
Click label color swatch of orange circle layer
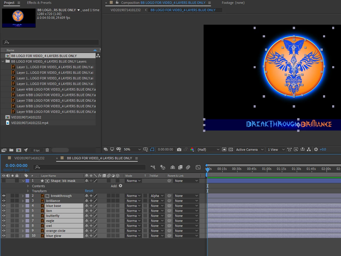27,230
